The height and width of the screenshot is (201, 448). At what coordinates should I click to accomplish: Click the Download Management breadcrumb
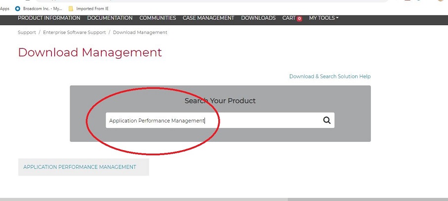point(140,33)
